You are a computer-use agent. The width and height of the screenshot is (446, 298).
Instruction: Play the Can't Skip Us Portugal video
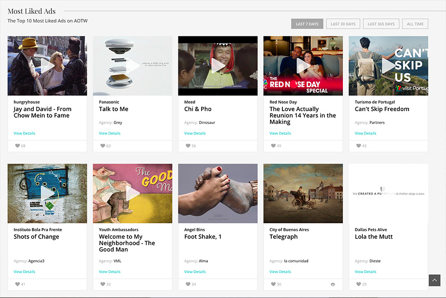[x=389, y=66]
